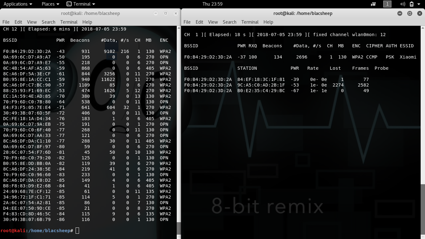Image resolution: width=425 pixels, height=239 pixels.
Task: Open the Applications menu in top bar
Action: [18, 4]
